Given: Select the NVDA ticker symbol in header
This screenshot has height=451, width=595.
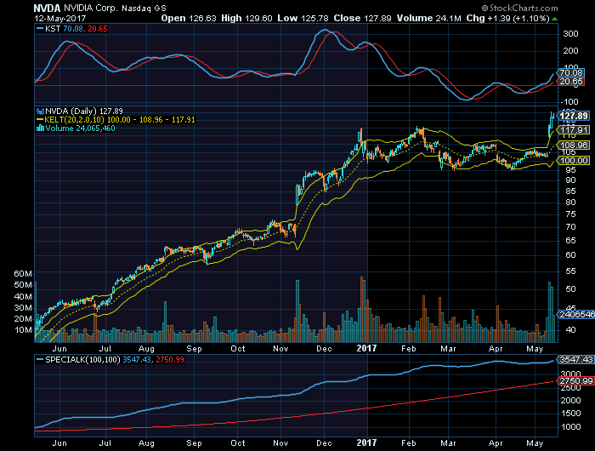Looking at the screenshot, I should click(47, 8).
